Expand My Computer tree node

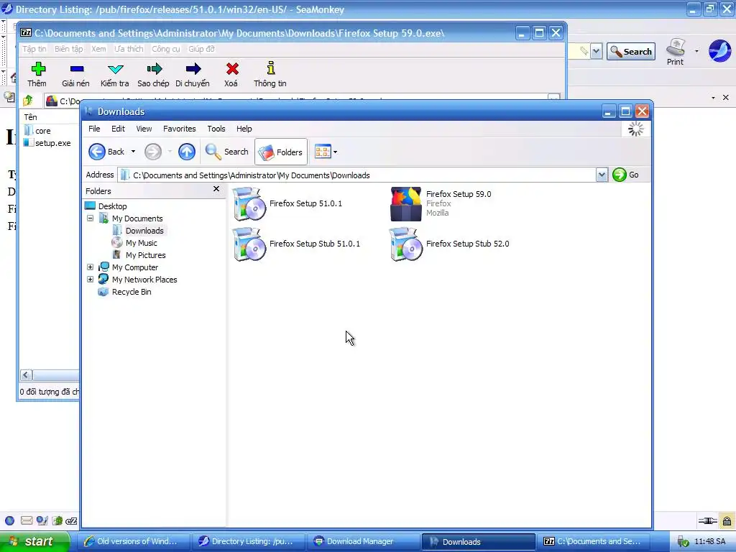tap(90, 267)
